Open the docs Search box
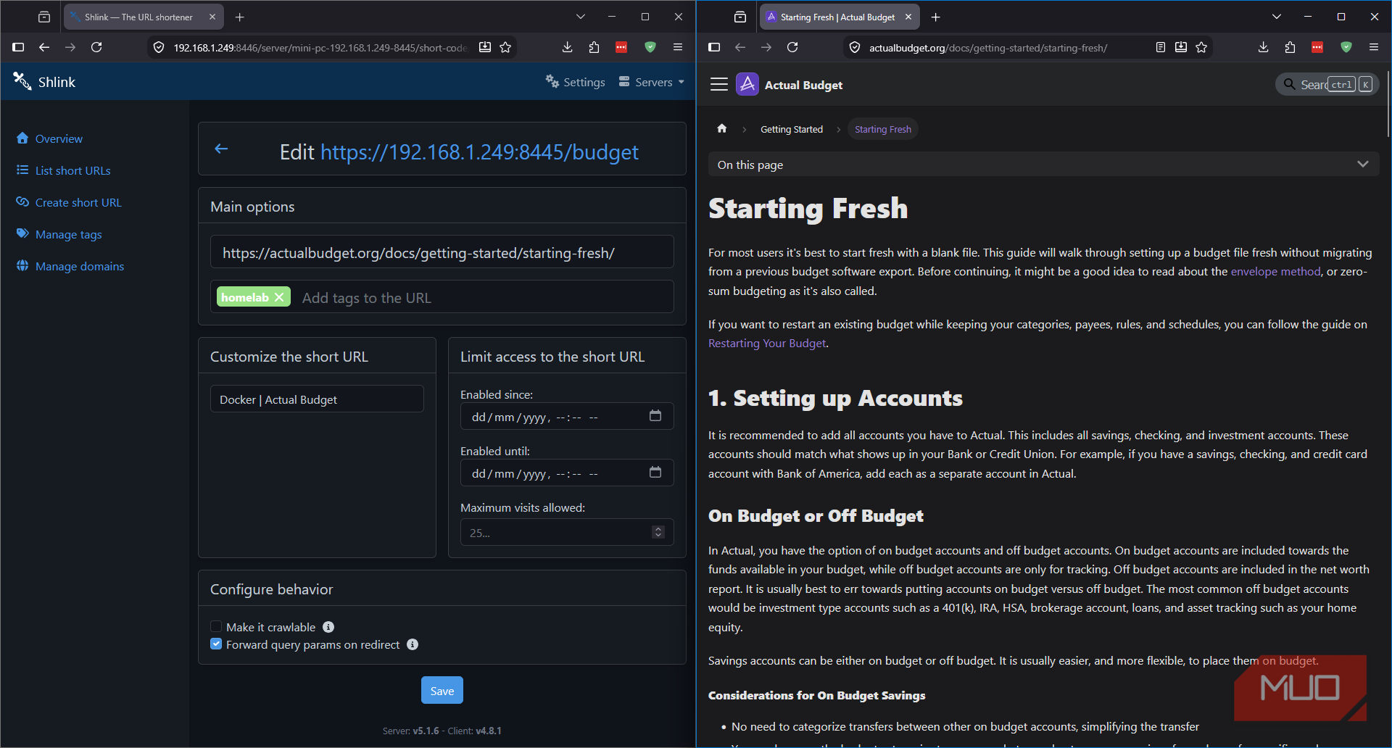 point(1327,85)
